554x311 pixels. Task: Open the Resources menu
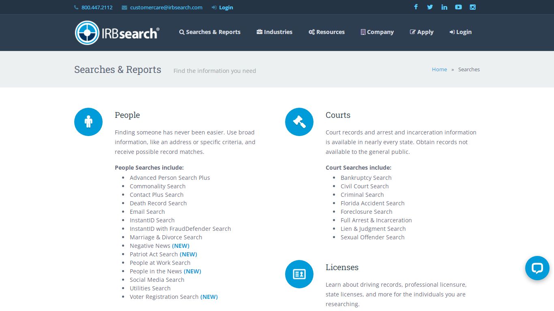[326, 32]
